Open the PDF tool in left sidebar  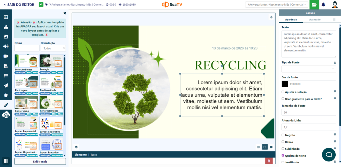(x=6, y=66)
